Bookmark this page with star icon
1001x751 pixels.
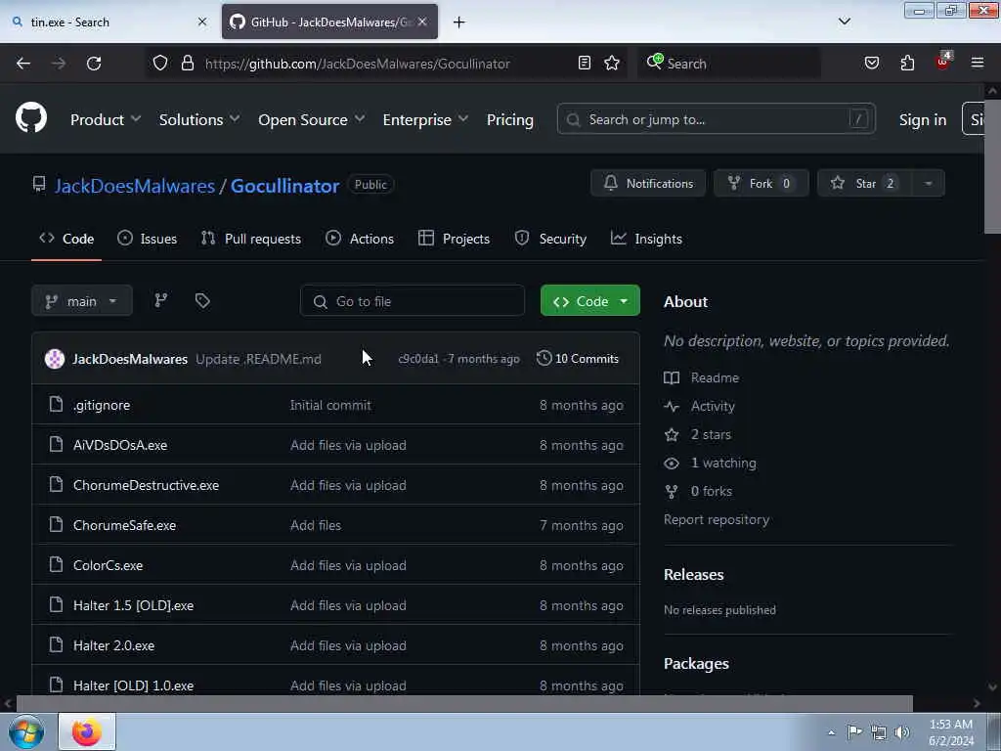click(x=612, y=63)
